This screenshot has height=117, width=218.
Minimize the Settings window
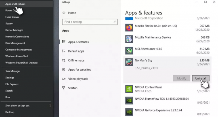197,2
